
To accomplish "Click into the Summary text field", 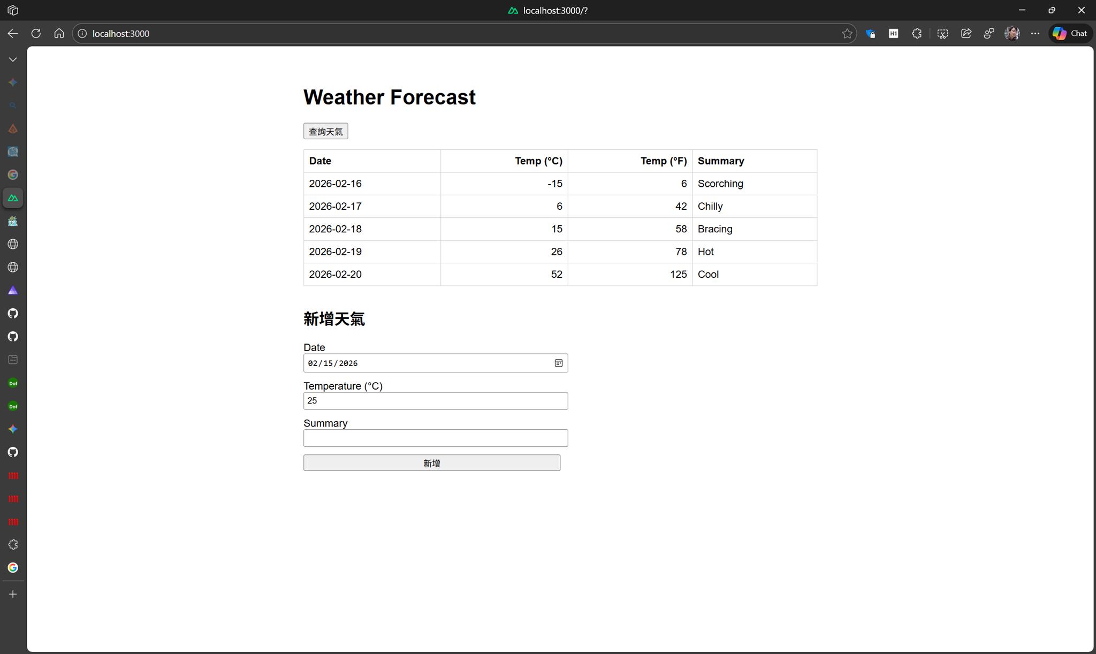I will pos(435,438).
